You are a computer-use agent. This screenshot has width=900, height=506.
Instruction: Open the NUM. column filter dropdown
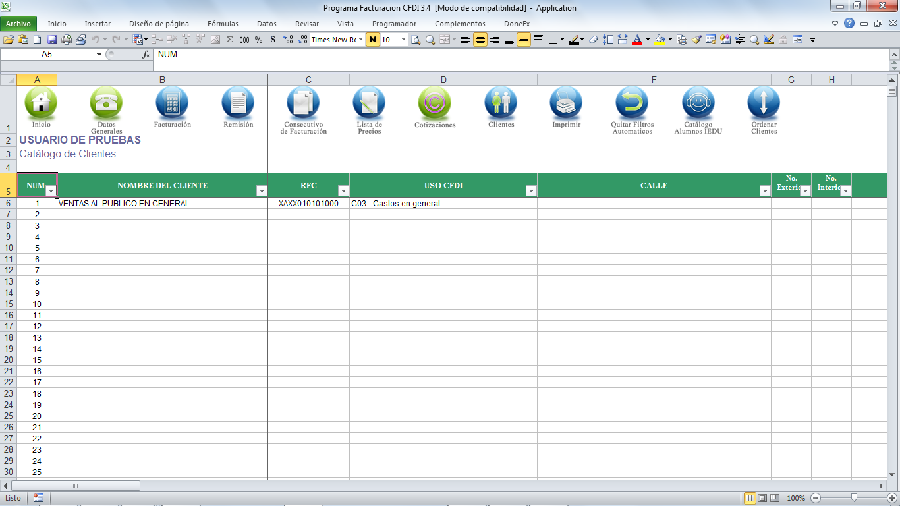tap(51, 191)
